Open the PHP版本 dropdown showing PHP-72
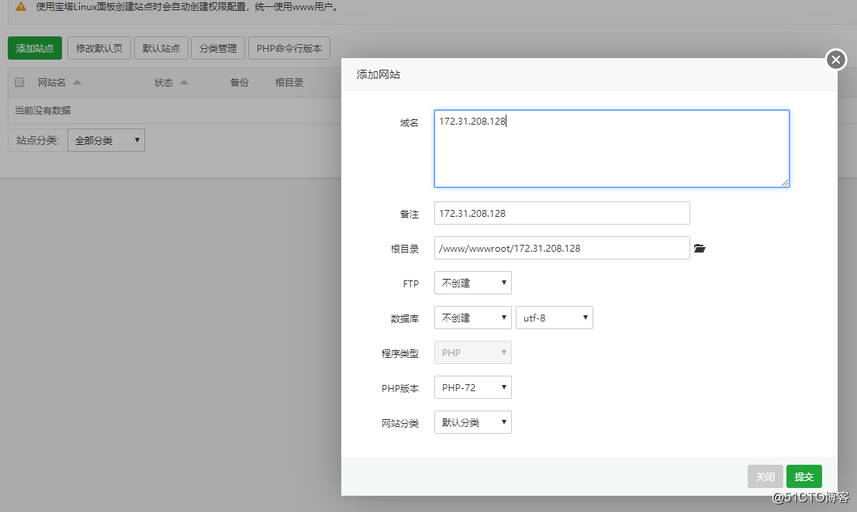This screenshot has width=857, height=512. pos(472,387)
